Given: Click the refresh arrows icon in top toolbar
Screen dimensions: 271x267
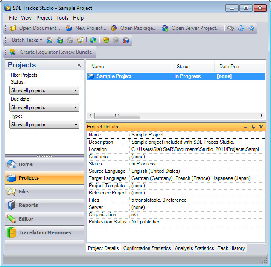Looking at the screenshot, I should coord(241,28).
